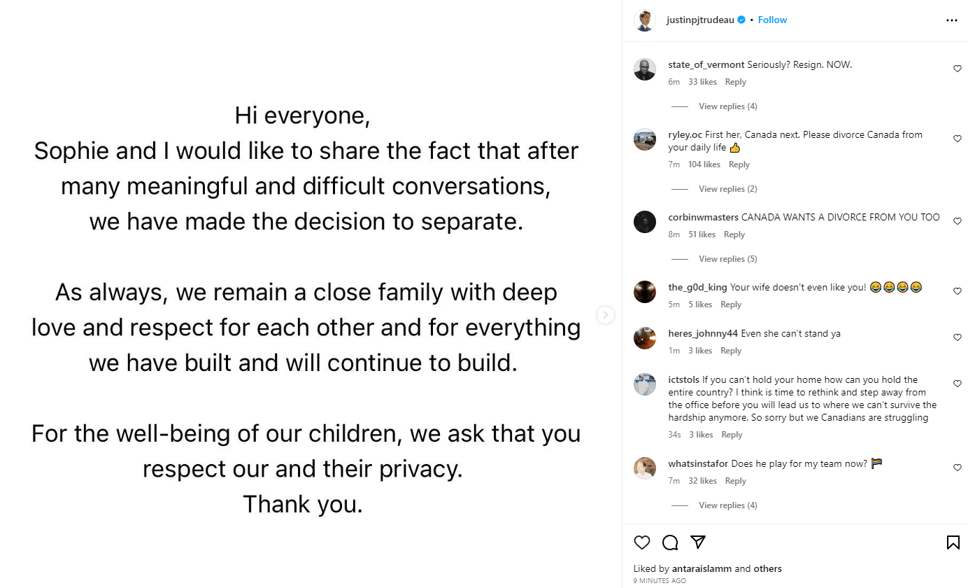
Task: Expand replies under whatsinstafor's comment
Action: 727,505
